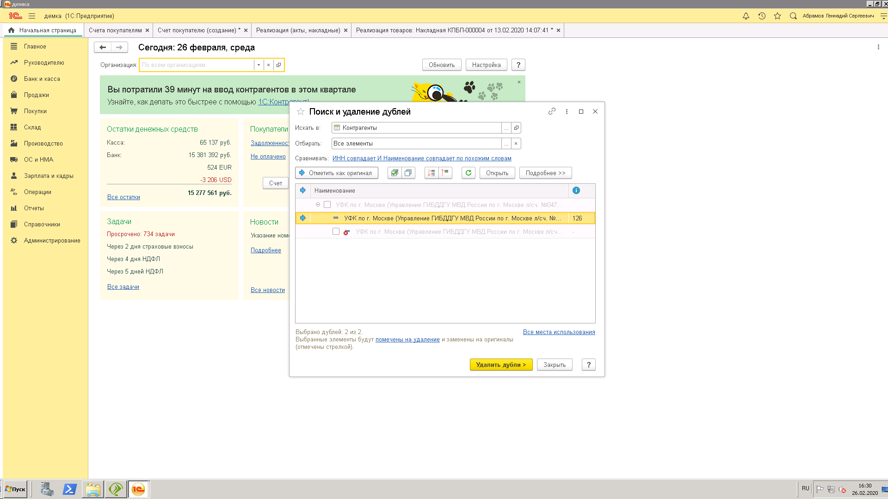Open the Администрирование section
The height and width of the screenshot is (499, 888).
pyautogui.click(x=52, y=241)
